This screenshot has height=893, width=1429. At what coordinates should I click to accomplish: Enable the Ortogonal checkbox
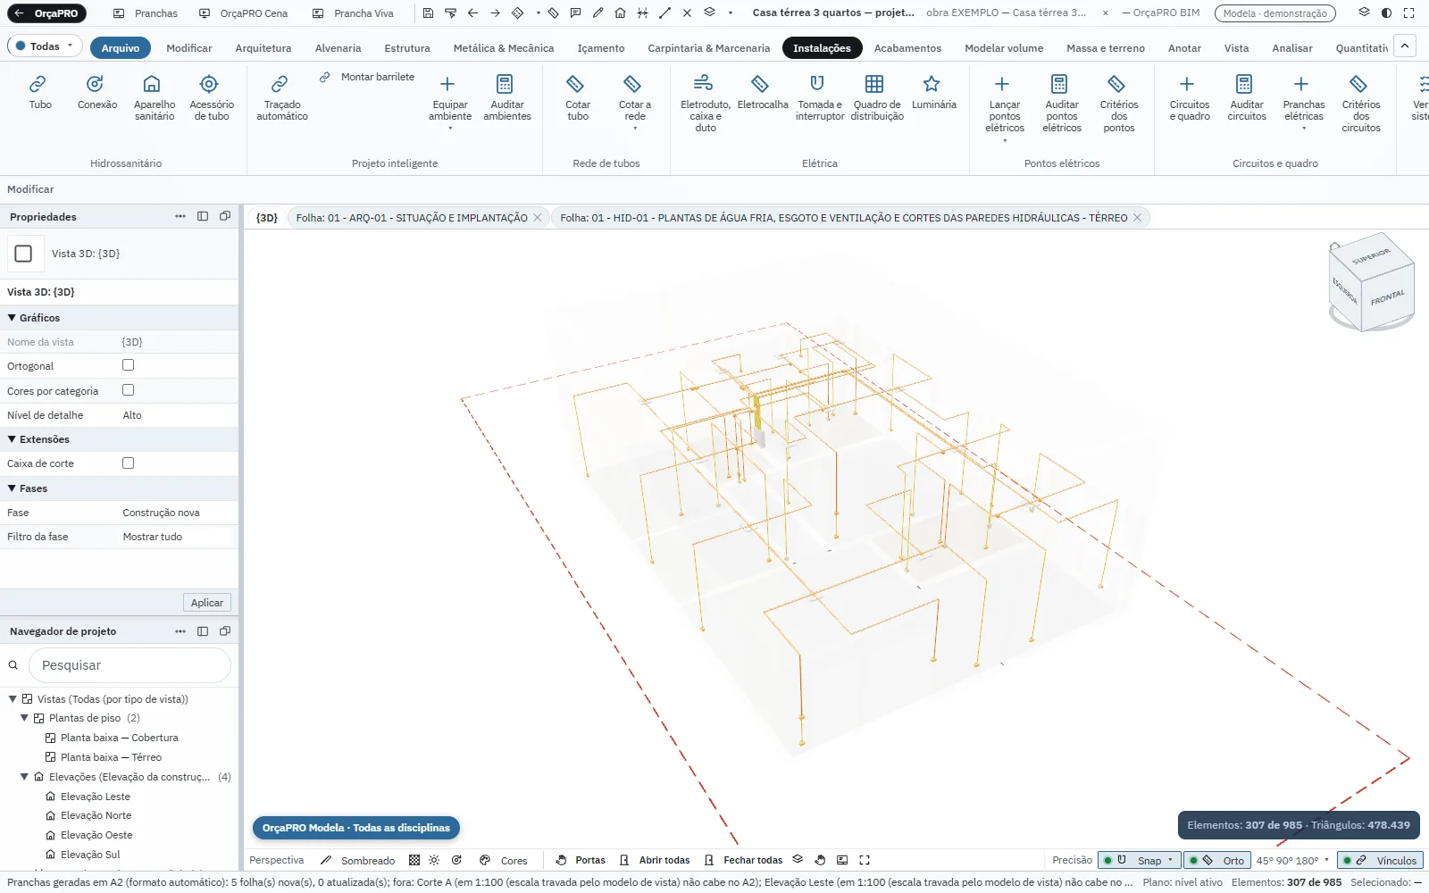click(128, 365)
